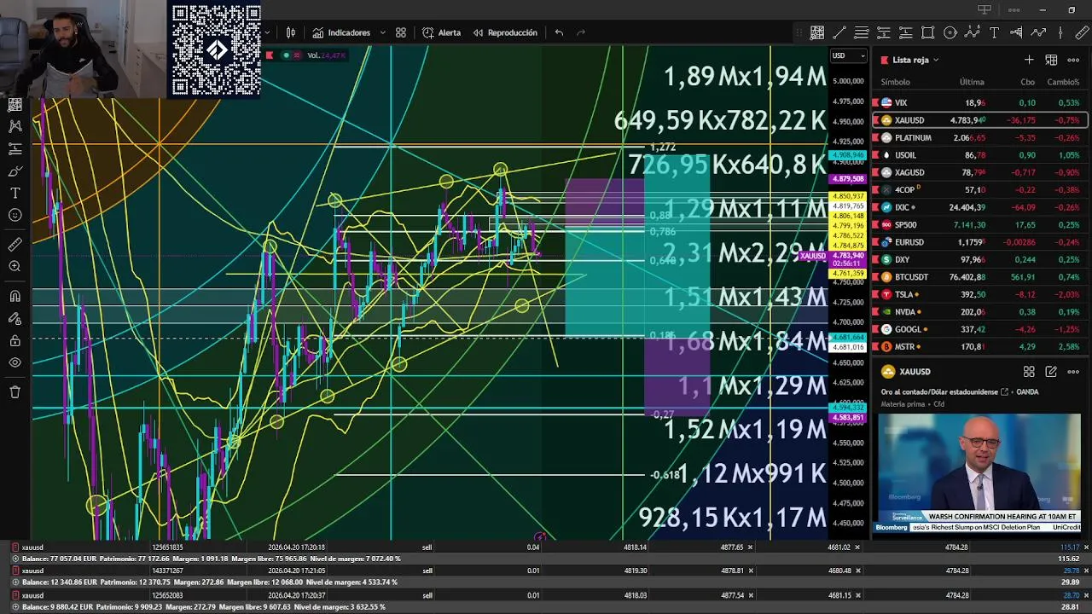Click the Bloomberg video thumbnail

[x=979, y=473]
